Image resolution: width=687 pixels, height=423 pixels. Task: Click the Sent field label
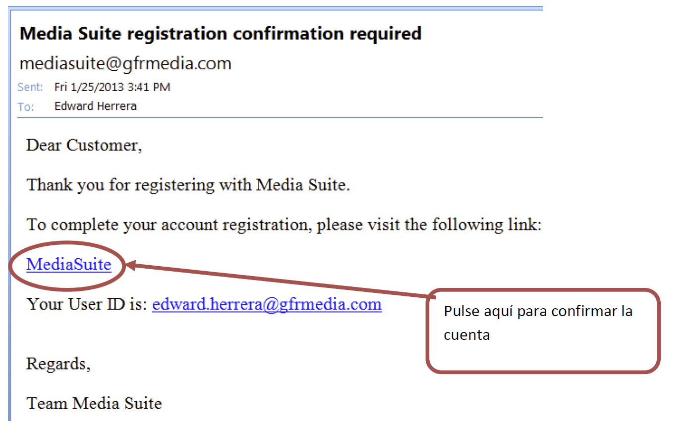coord(30,88)
